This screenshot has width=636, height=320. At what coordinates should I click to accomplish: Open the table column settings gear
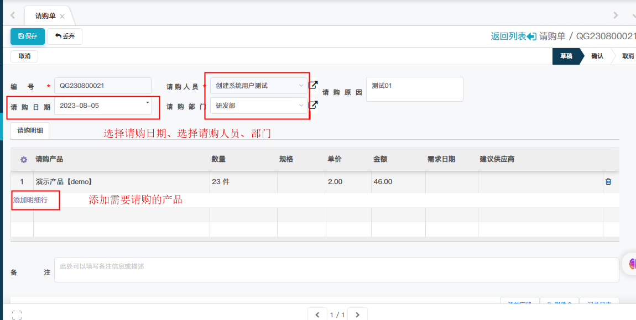[x=24, y=159]
